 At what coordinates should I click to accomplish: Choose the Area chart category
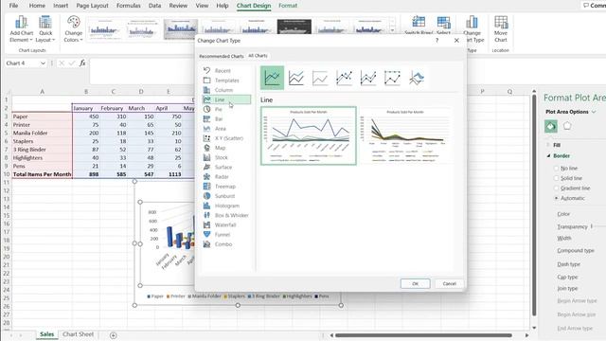226,129
